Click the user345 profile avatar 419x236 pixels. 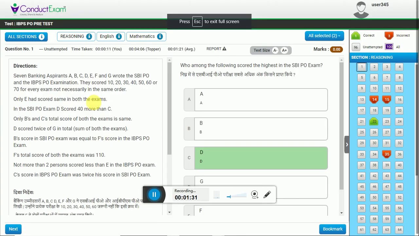tap(361, 10)
